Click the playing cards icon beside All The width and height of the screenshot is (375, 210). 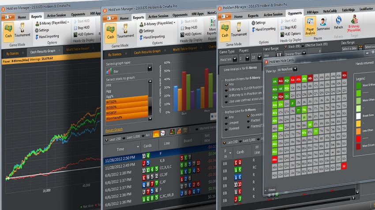point(163,134)
